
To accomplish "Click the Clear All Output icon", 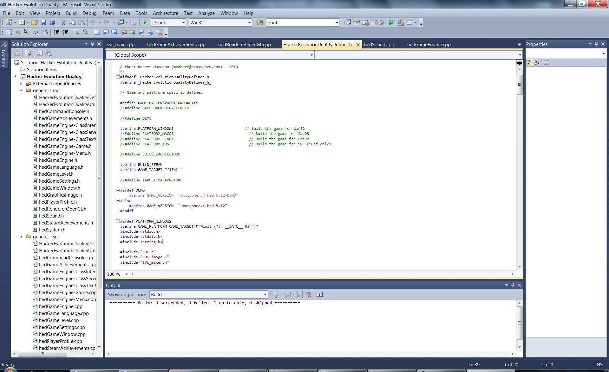I will point(308,294).
